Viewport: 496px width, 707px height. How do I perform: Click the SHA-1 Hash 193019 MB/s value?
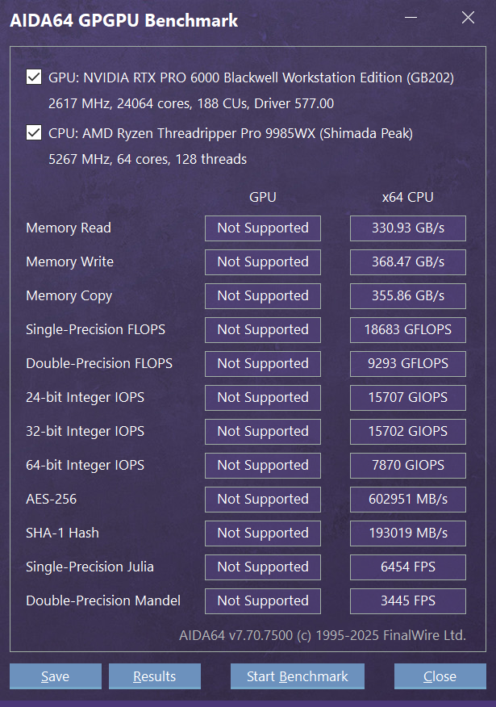pos(408,533)
